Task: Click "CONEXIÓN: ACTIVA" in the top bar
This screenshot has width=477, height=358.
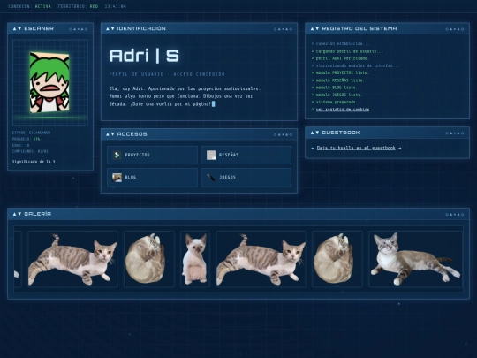Action: pyautogui.click(x=29, y=6)
